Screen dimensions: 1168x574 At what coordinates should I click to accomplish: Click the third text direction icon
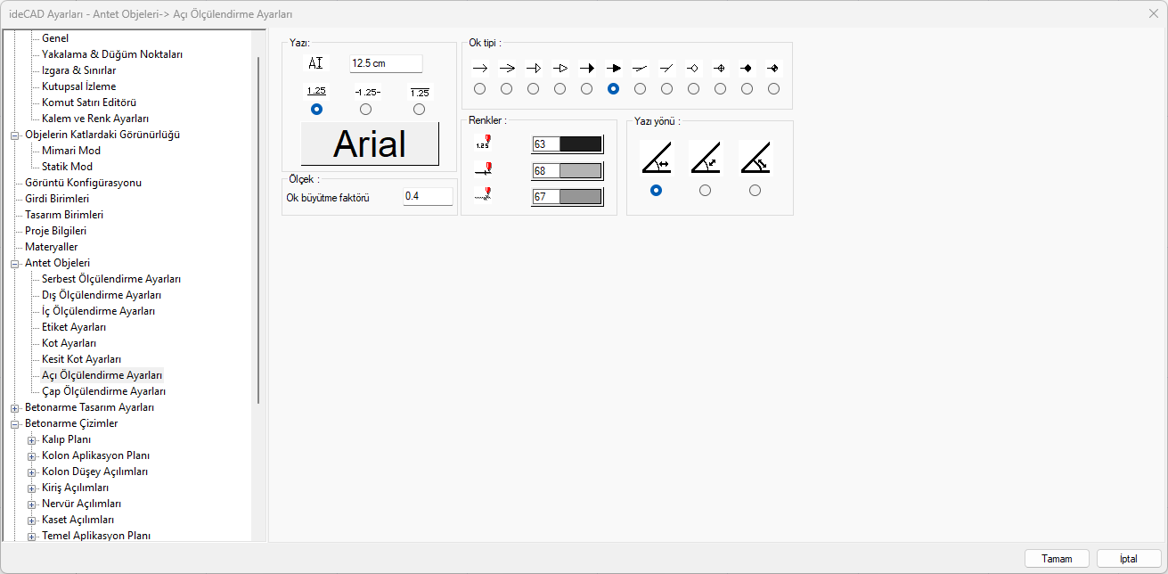pos(755,158)
